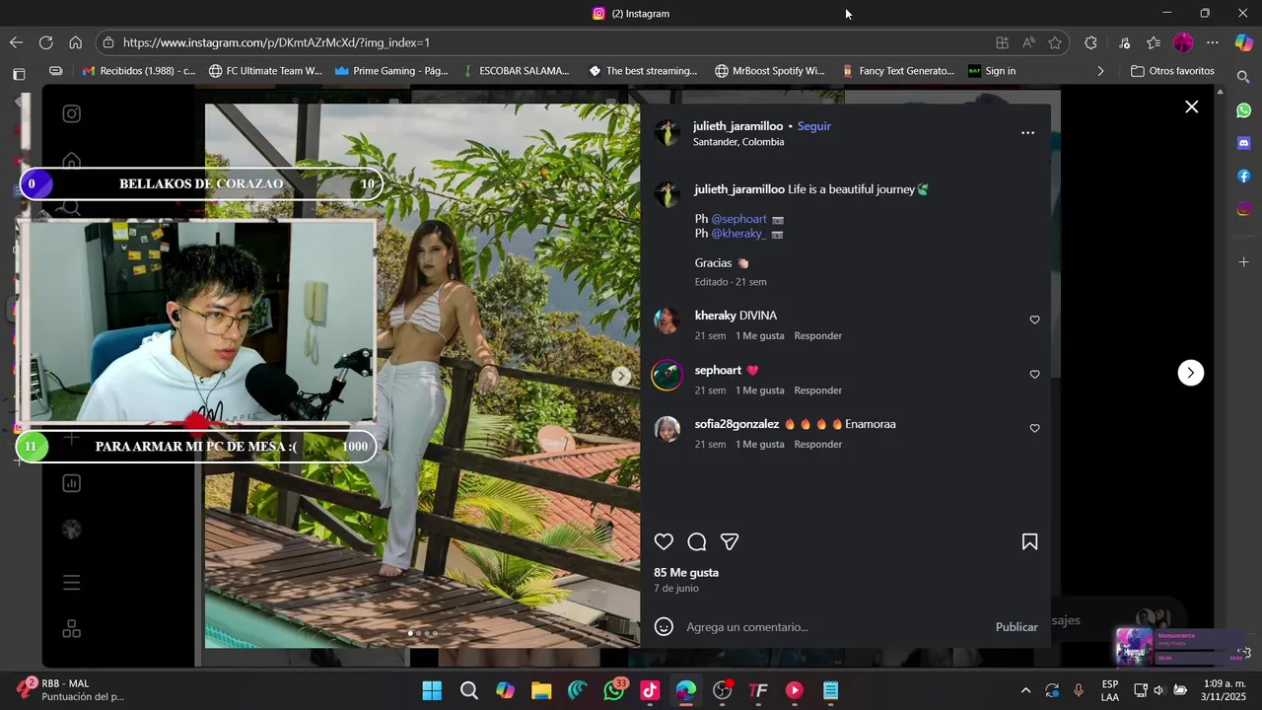This screenshot has width=1262, height=710.
Task: Open the volume speaker tray icon
Action: tap(1159, 690)
